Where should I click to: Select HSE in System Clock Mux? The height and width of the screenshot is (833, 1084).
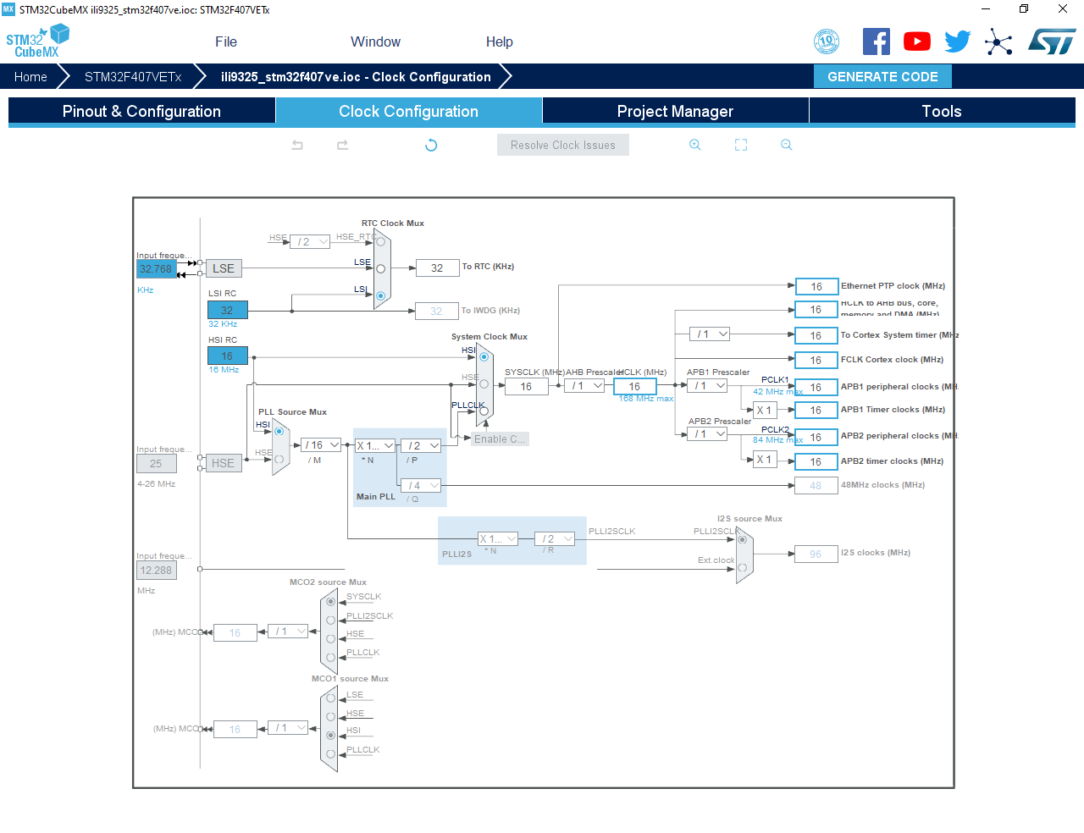[484, 383]
